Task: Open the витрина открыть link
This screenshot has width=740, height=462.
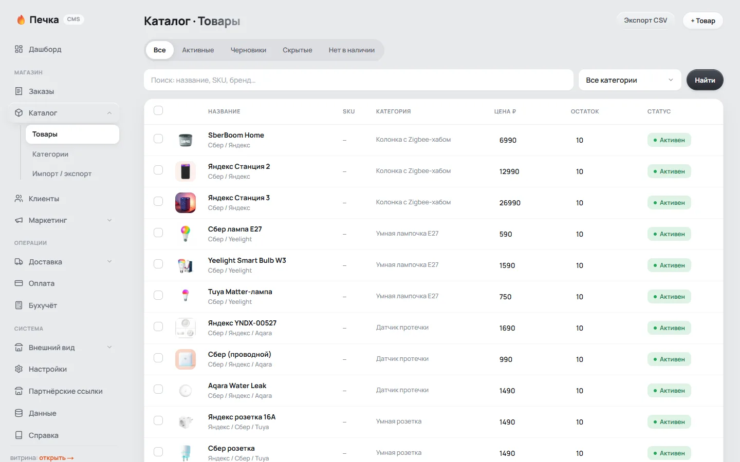Action: [57, 458]
